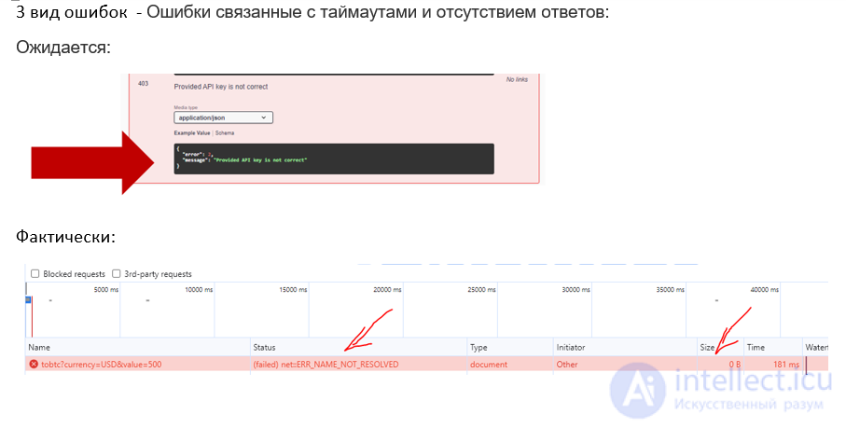Switch to the Example Value tab
Screen dimensions: 846x428
[x=191, y=132]
